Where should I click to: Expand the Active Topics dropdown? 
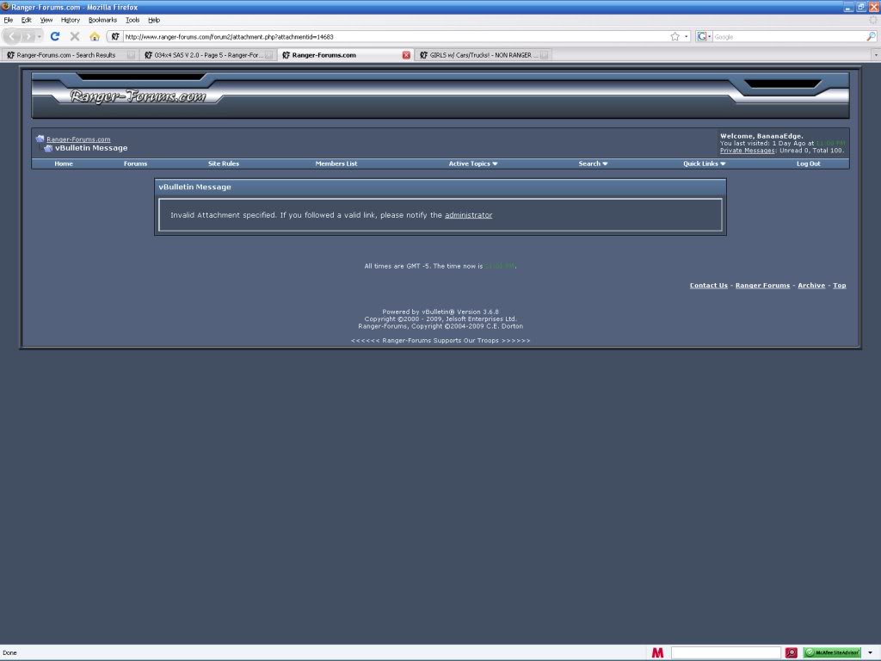pos(473,164)
